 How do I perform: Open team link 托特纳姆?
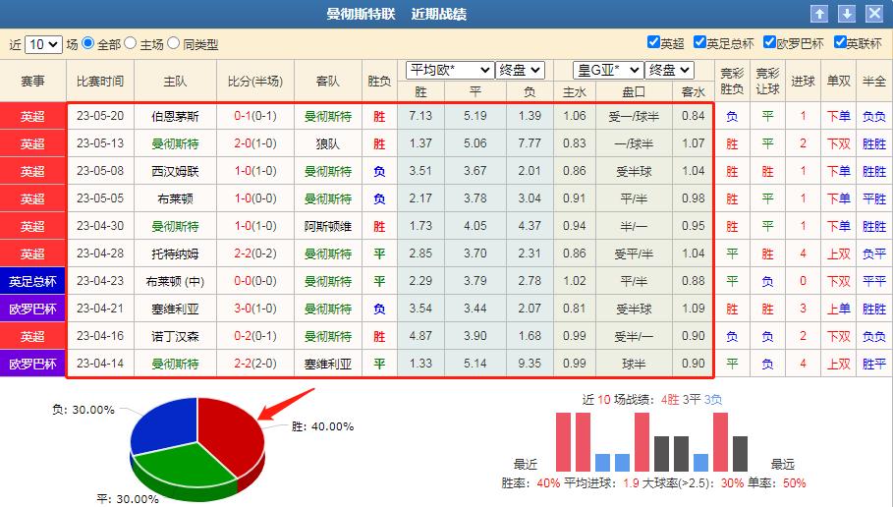click(175, 253)
